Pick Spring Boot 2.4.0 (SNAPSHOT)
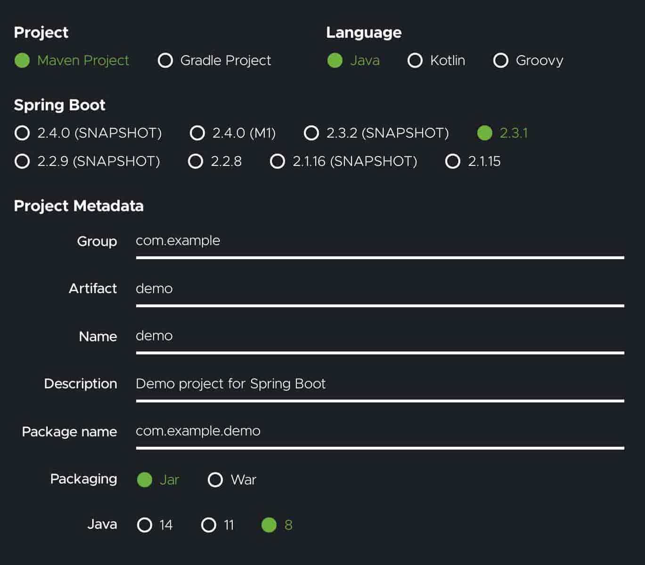 [x=22, y=133]
